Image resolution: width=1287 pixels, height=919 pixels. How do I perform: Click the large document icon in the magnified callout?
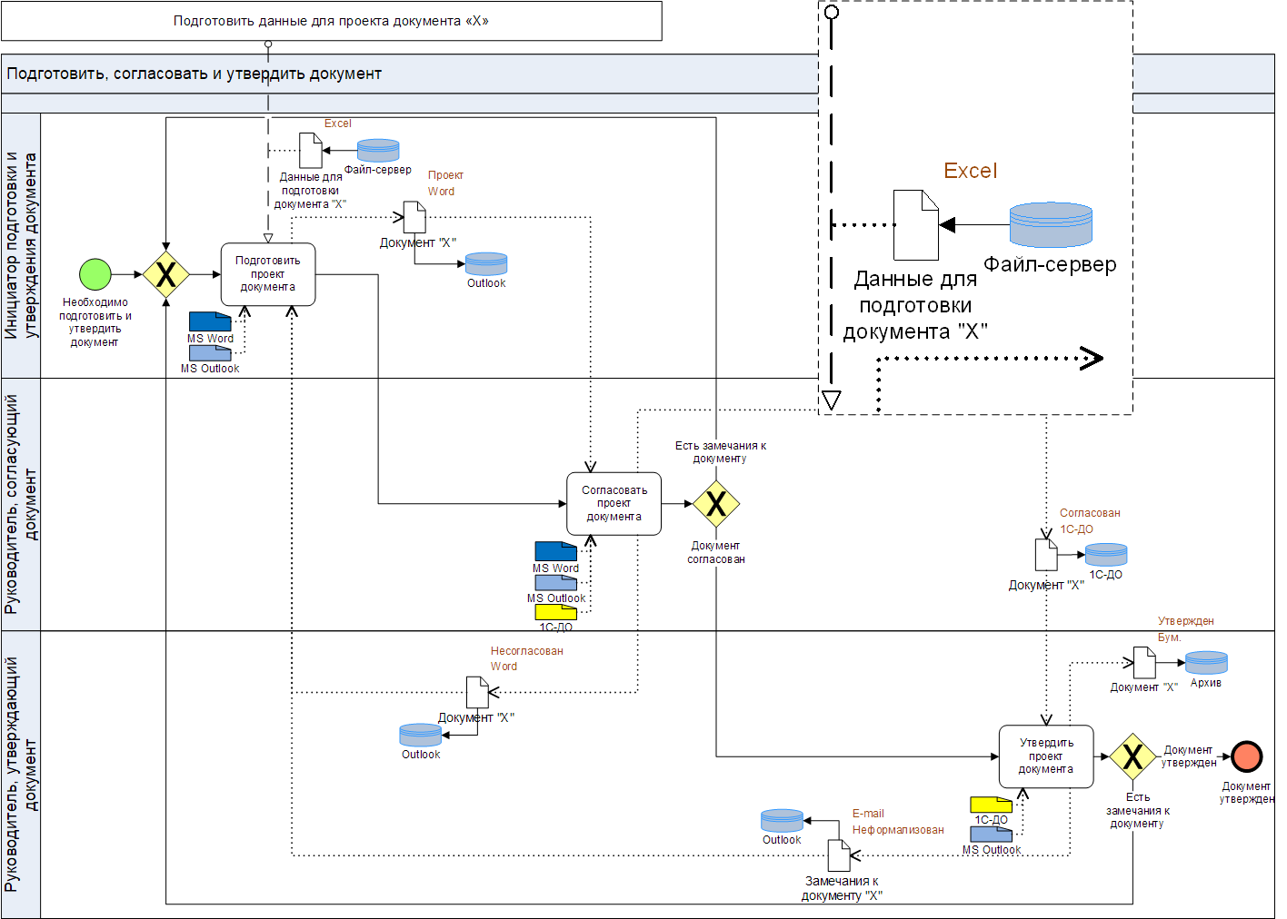click(915, 225)
